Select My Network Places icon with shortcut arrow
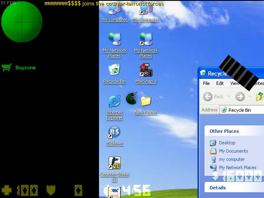Screen dimensions: 264x198 146,39
